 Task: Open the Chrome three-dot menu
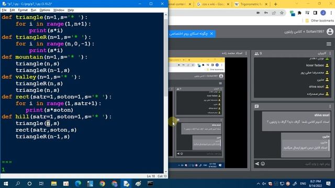tap(331, 13)
